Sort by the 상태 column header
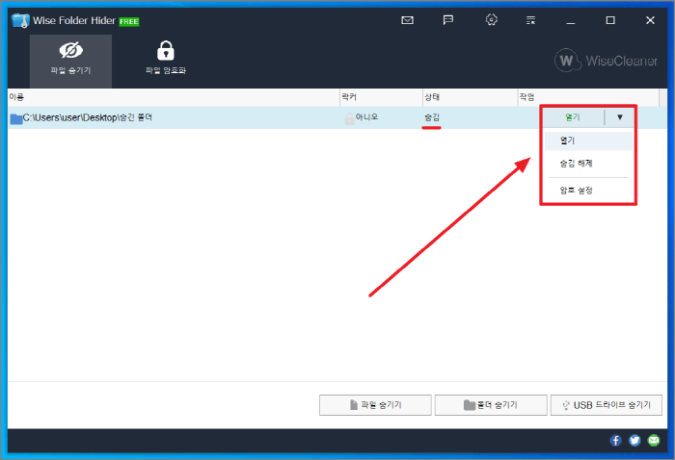Viewport: 675px width, 460px height. coord(471,97)
